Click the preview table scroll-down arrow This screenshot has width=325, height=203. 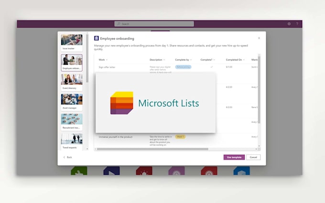pyautogui.click(x=259, y=146)
